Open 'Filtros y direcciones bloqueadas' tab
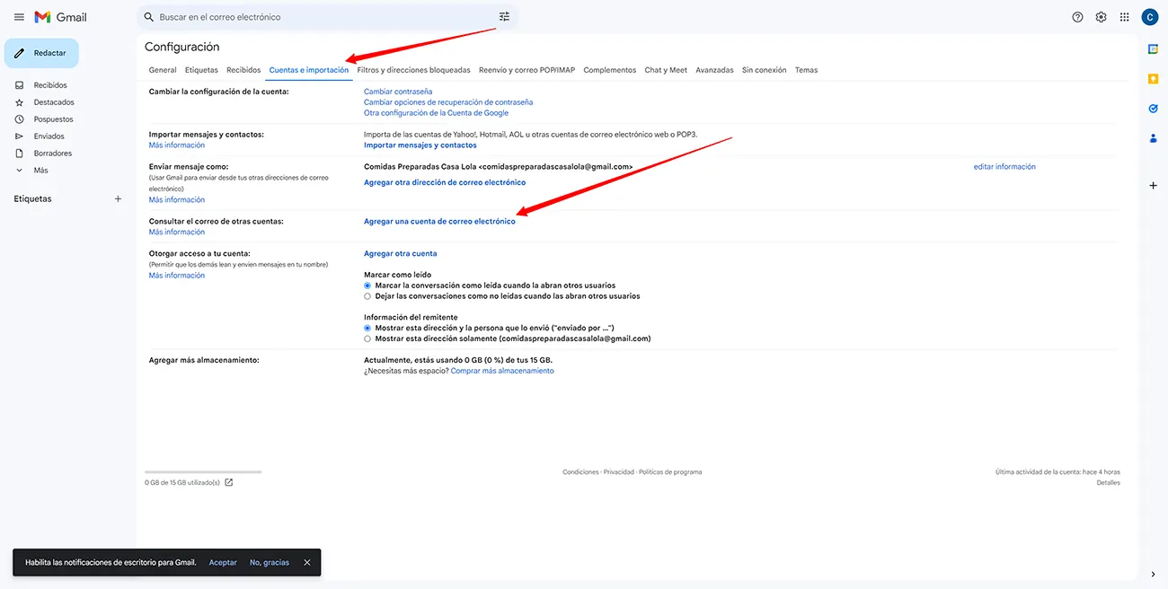This screenshot has height=589, width=1168. coord(413,70)
